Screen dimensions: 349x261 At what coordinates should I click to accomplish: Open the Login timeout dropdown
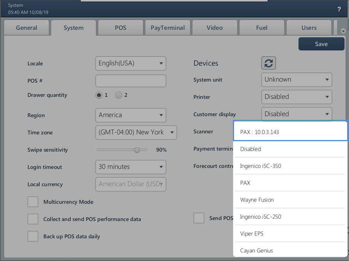tap(131, 167)
